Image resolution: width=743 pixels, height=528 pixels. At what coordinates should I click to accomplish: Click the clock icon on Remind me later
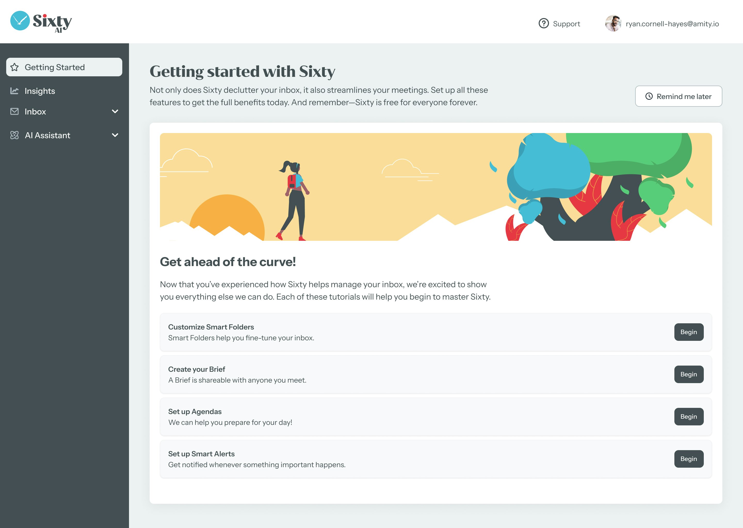[649, 96]
